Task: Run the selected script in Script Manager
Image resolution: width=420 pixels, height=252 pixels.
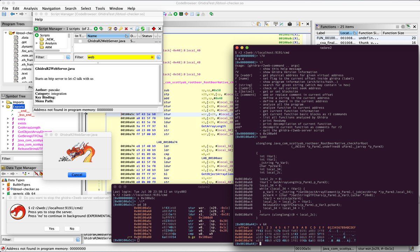Action: pyautogui.click(x=96, y=29)
